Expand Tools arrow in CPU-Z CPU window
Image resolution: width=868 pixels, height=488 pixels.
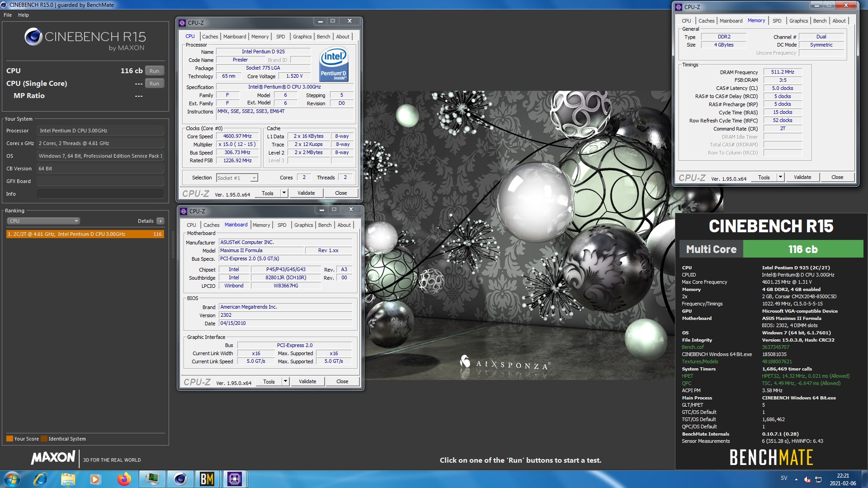tap(284, 193)
